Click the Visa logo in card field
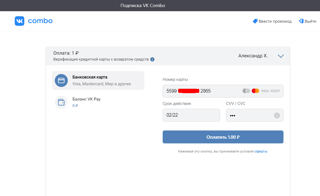 [265, 91]
